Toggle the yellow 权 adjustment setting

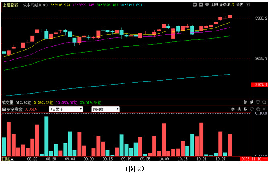[x=232, y=5]
